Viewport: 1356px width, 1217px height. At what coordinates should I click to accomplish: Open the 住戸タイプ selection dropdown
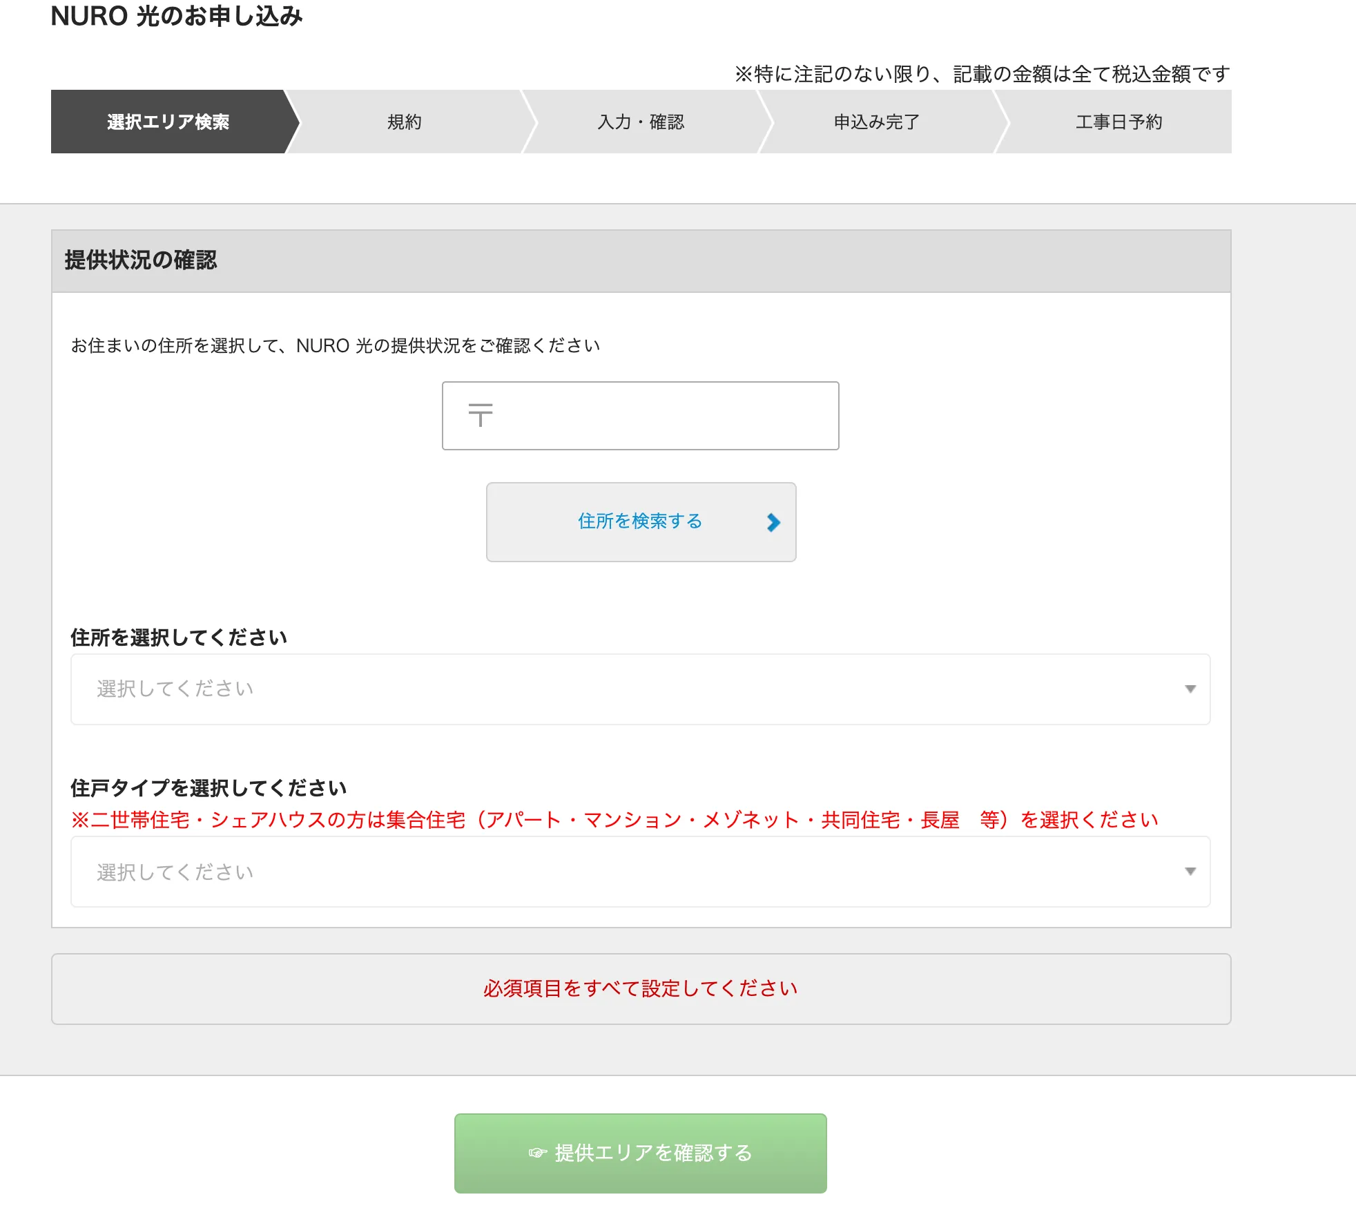[x=639, y=872]
